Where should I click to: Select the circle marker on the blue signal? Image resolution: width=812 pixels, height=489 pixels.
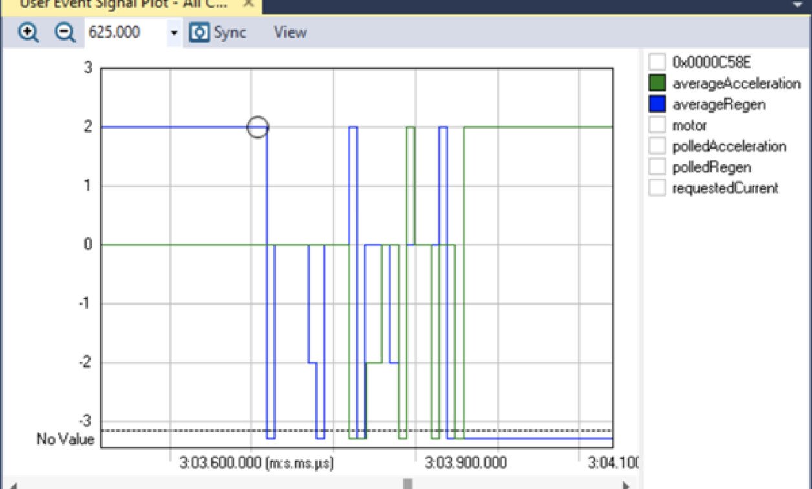tap(258, 127)
